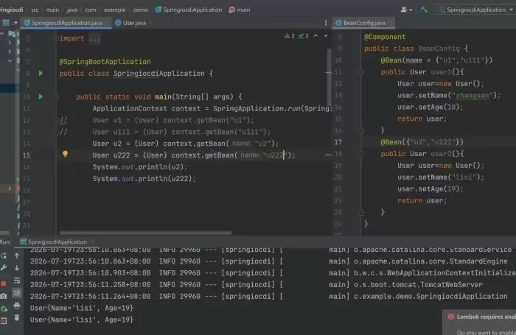516x335 pixels.
Task: Click the down arrow in console toolbar
Action: (x=17, y=268)
